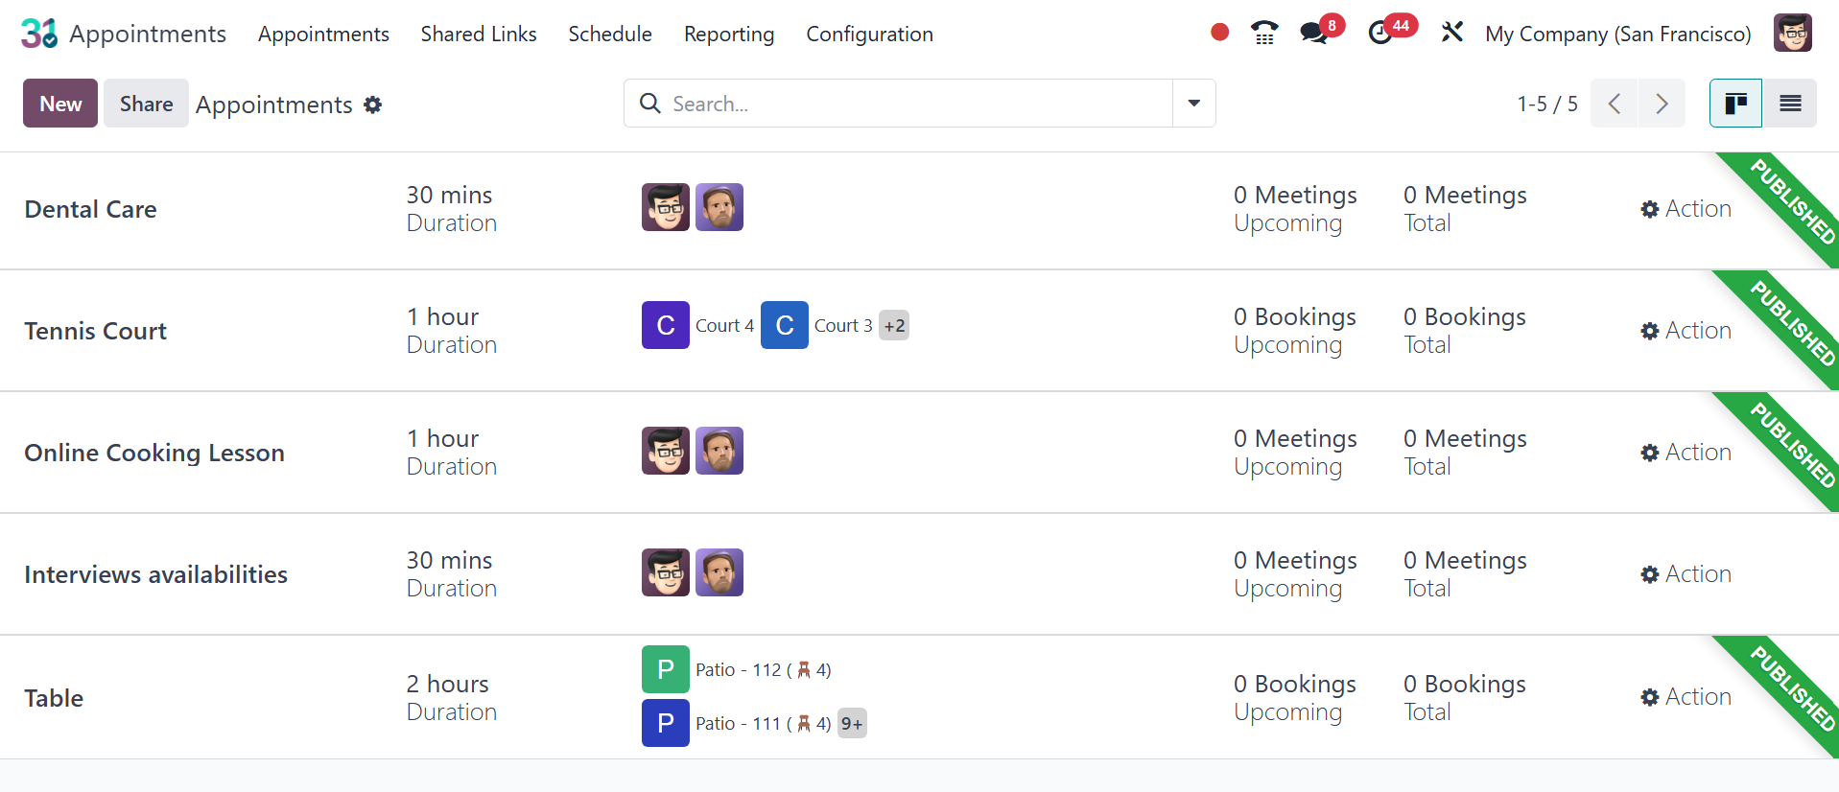Open the Reporting menu
Image resolution: width=1839 pixels, height=792 pixels.
point(729,35)
